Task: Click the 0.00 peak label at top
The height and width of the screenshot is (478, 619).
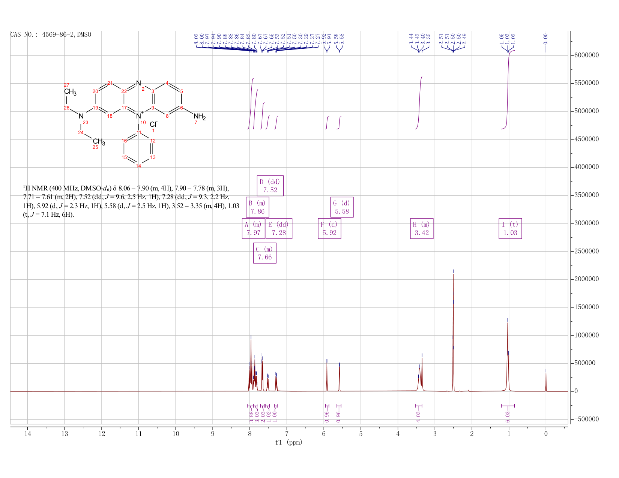Action: [546, 39]
